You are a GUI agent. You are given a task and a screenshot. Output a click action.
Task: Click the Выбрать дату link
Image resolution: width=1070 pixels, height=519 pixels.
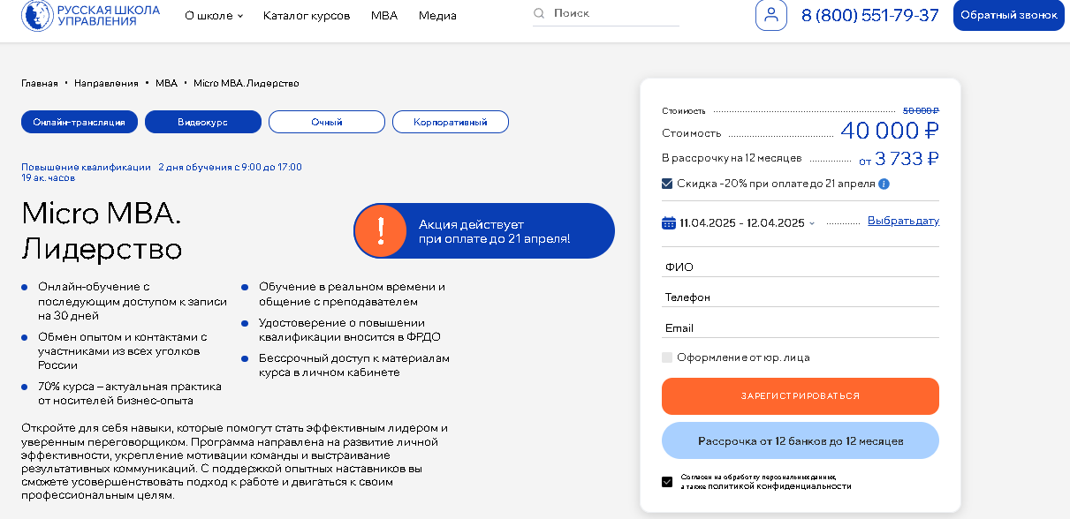(903, 221)
